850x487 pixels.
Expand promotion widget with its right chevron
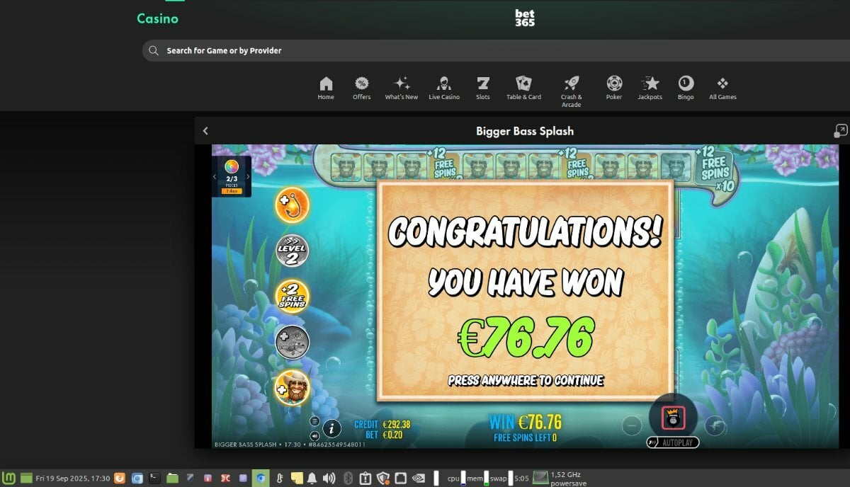point(248,177)
